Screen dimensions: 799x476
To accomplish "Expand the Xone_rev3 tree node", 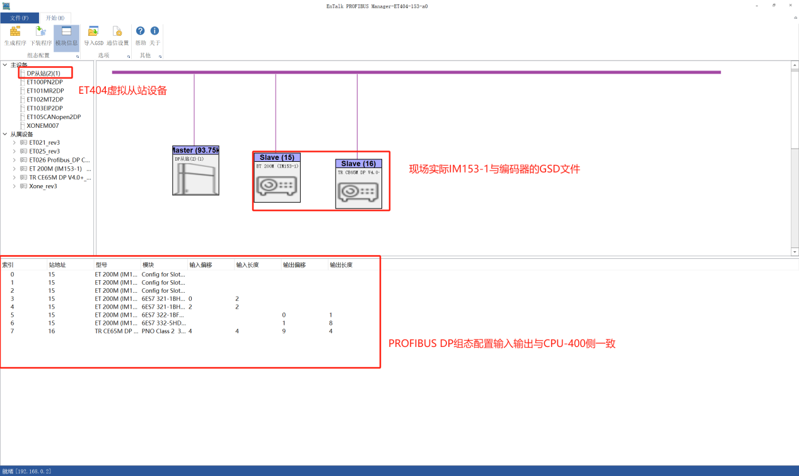I will coord(14,186).
